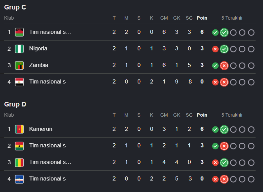Open the Zambia team link
This screenshot has width=263, height=192.
point(39,65)
